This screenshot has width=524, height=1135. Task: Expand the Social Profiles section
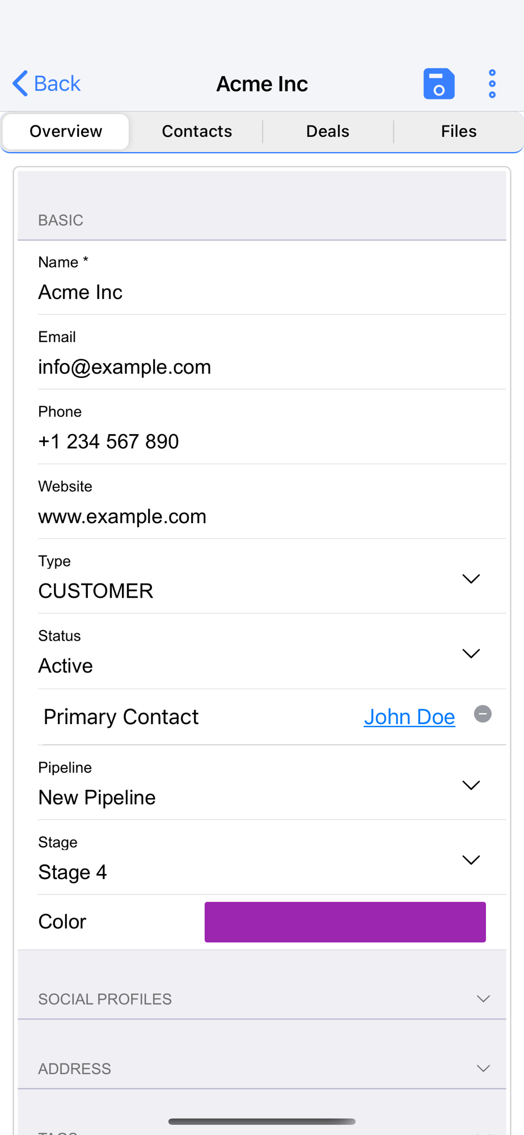click(x=262, y=998)
